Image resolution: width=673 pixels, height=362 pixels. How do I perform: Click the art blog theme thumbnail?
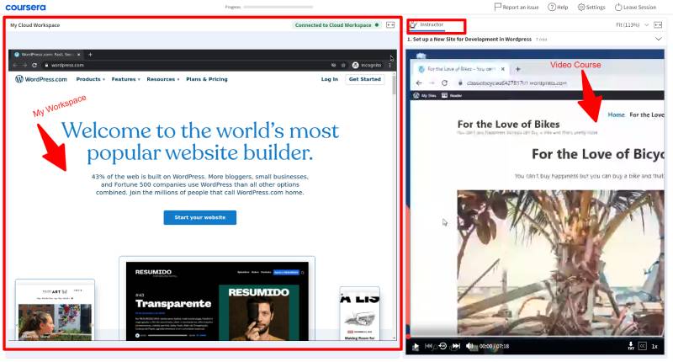pyautogui.click(x=55, y=311)
